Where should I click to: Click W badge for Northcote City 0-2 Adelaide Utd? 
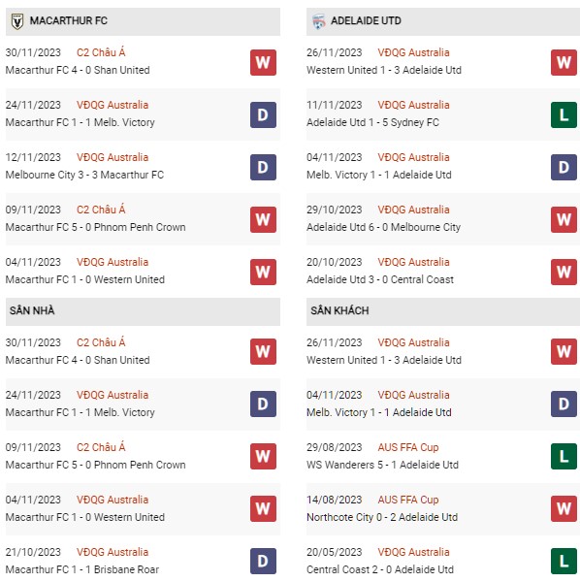click(x=564, y=508)
